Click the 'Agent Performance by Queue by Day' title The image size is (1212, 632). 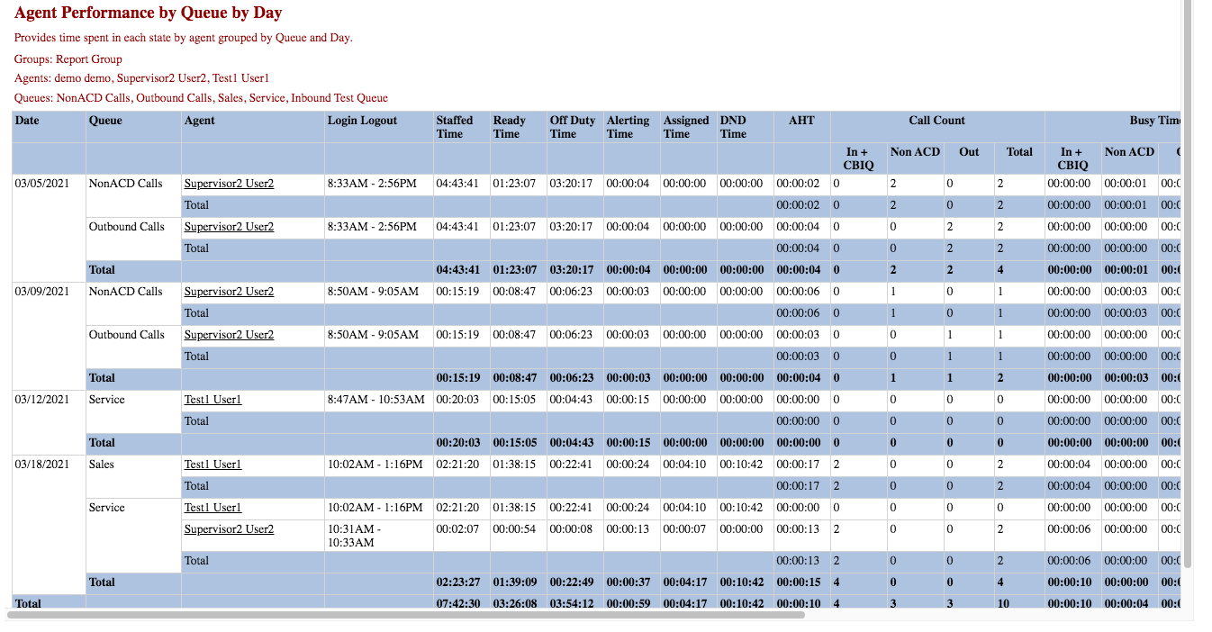tap(149, 14)
